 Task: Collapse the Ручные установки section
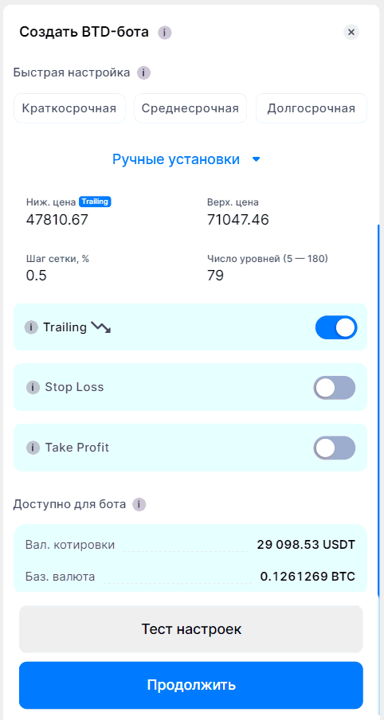pos(186,159)
